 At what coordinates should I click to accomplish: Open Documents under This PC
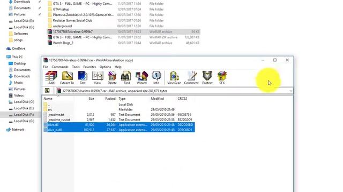click(x=22, y=70)
